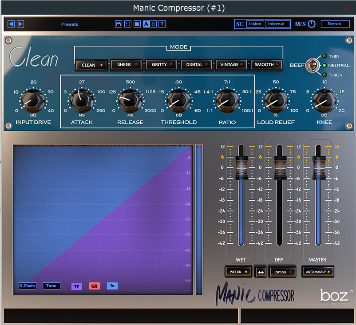Click the boz Digital Labs logo
This screenshot has height=325, width=356.
[x=336, y=296]
